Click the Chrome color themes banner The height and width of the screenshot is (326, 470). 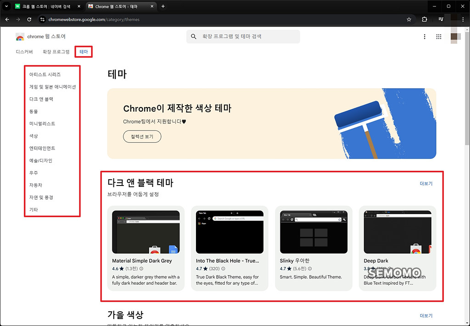click(x=272, y=123)
